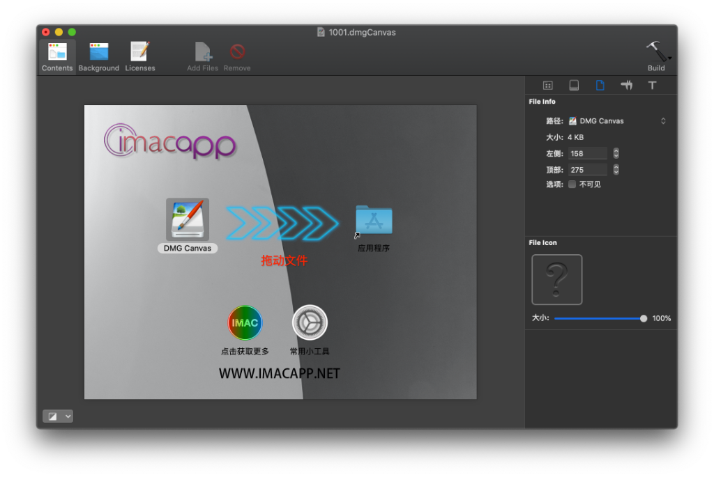
Task: Click the 常用小工具 label text
Action: (x=310, y=352)
